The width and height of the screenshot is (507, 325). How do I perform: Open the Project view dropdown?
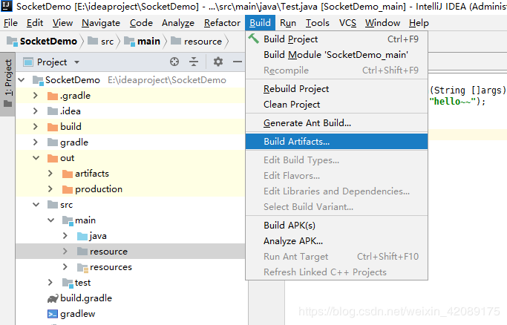pos(76,62)
